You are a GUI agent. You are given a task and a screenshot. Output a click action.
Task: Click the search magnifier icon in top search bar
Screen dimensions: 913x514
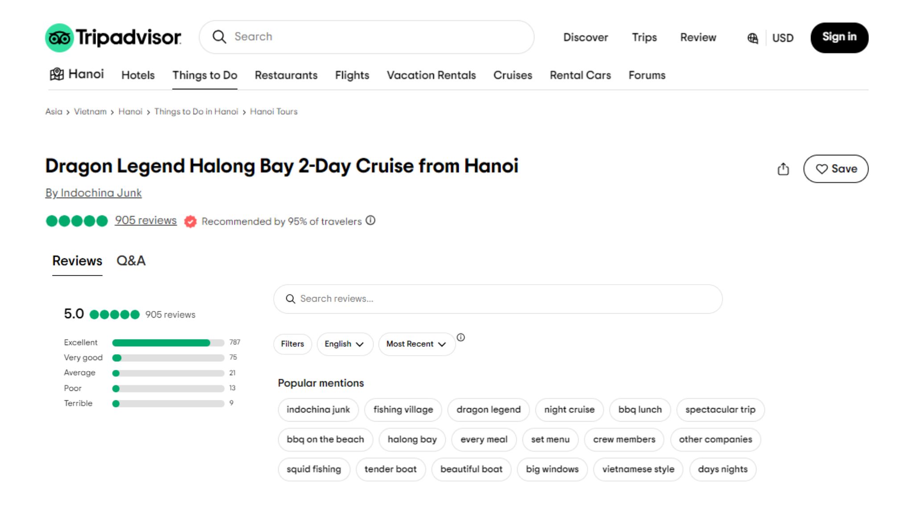pyautogui.click(x=219, y=37)
